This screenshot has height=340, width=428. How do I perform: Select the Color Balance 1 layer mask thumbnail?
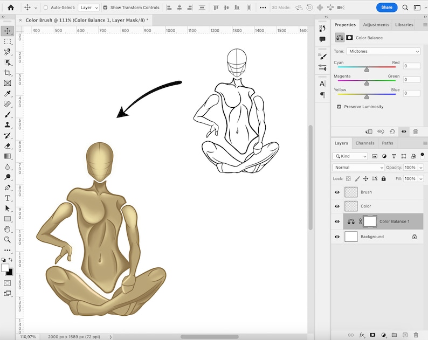coord(370,221)
